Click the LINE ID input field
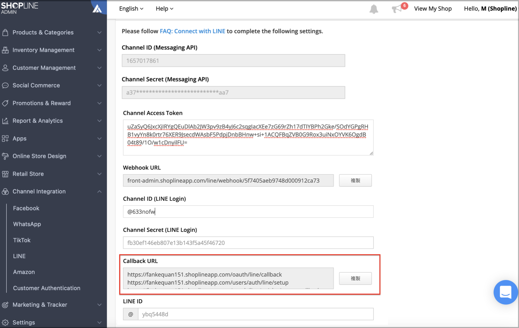Screen dimensions: 519x328 256,314
